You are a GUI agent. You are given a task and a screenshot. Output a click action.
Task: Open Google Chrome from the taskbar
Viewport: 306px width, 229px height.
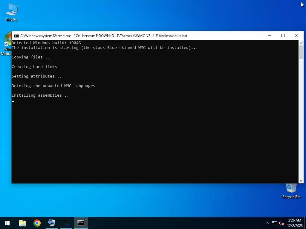tap(37, 223)
